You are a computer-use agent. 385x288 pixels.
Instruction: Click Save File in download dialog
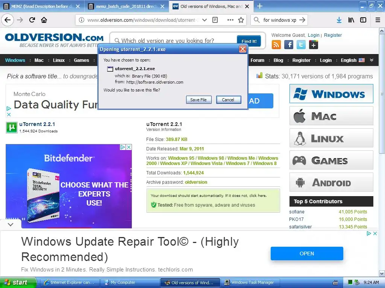[x=199, y=100]
